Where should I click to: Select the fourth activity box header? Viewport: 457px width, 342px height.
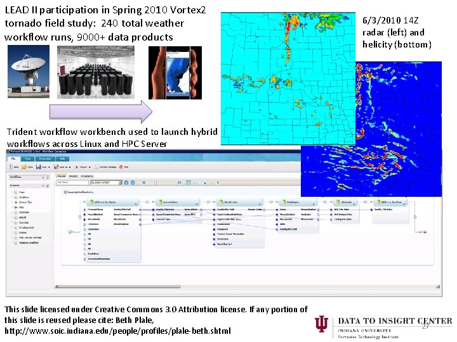click(298, 202)
